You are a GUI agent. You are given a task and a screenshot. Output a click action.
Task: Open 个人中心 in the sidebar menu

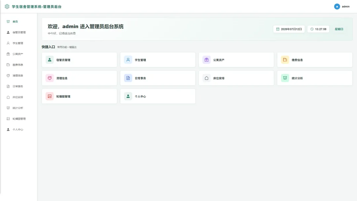point(19,130)
